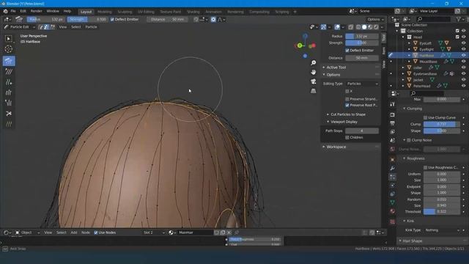Switch to Shading workspace tab
The width and height of the screenshot is (469, 264).
coord(193,12)
